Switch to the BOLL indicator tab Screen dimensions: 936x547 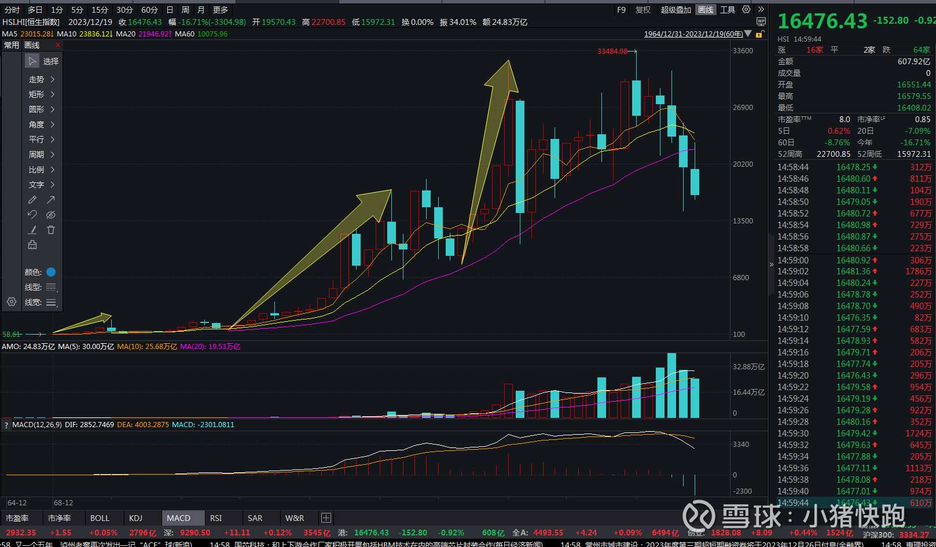click(x=100, y=518)
